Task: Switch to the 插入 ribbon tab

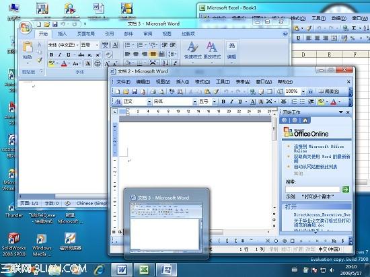Action: (x=63, y=34)
